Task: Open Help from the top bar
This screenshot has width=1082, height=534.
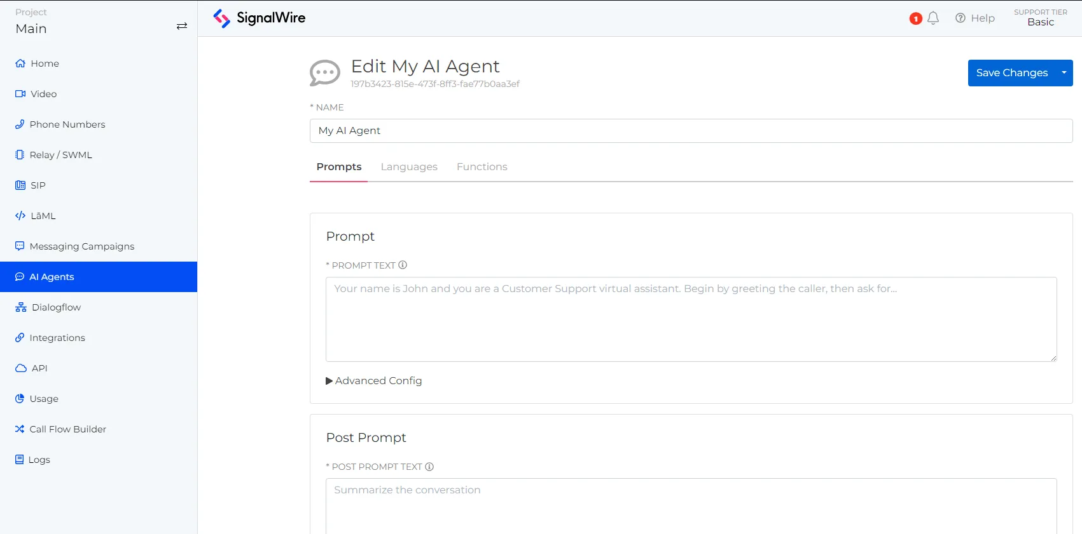Action: pos(975,18)
